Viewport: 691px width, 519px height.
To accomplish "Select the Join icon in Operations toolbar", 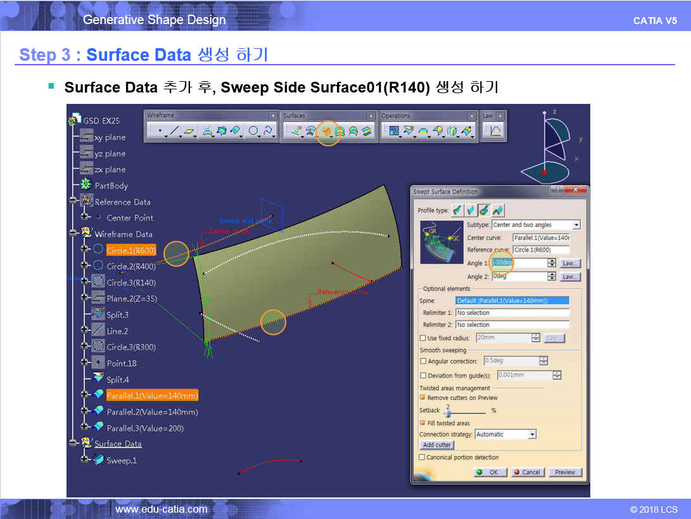I will tap(394, 131).
